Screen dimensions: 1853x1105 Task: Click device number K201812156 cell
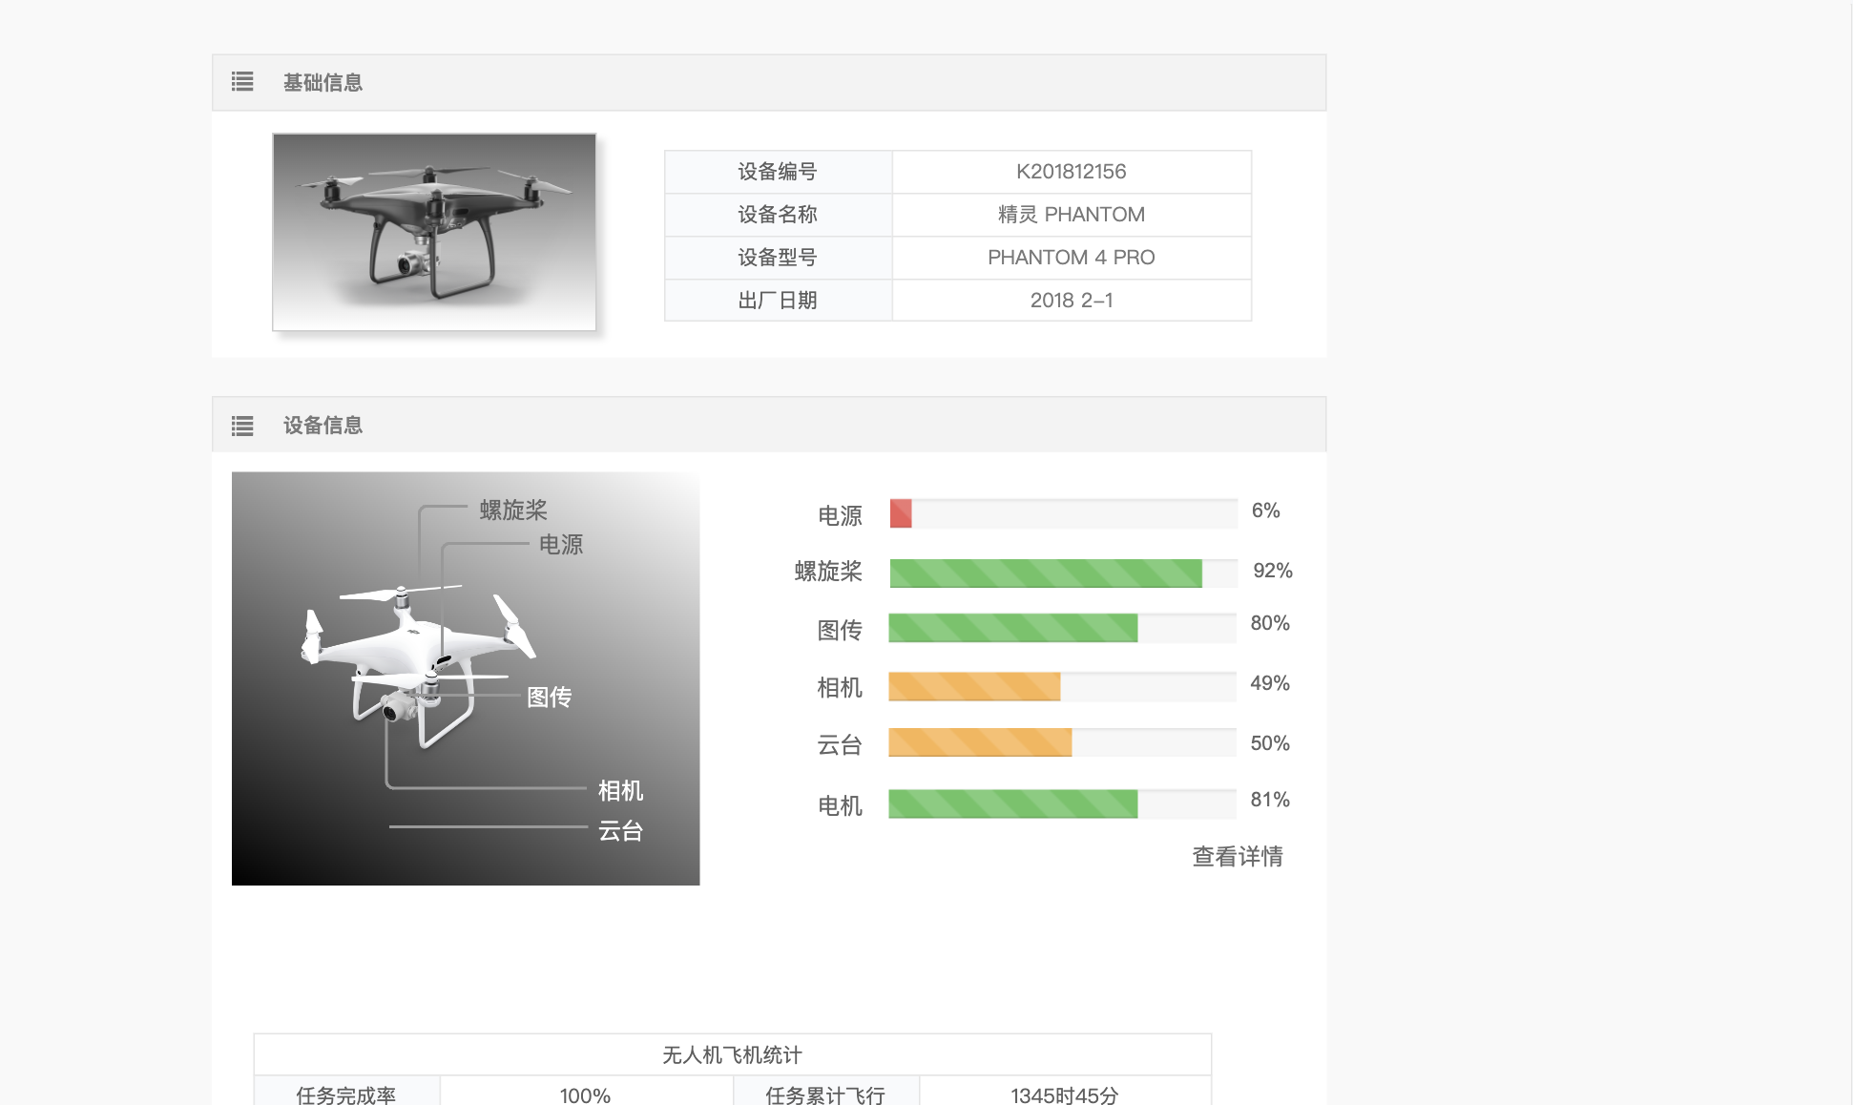[x=1071, y=172]
